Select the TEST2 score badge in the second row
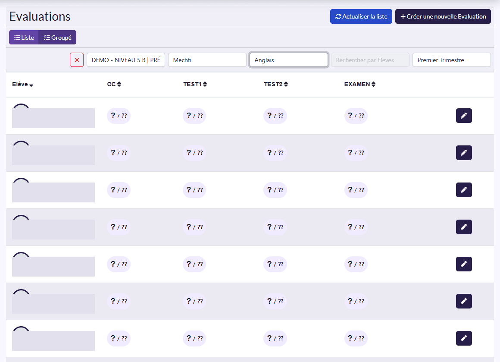 (275, 153)
